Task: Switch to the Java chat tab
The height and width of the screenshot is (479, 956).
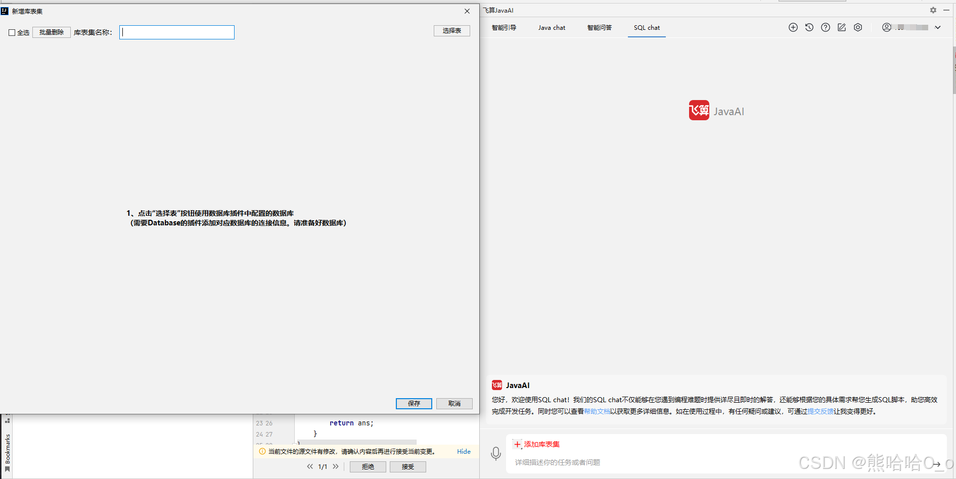Action: coord(552,28)
